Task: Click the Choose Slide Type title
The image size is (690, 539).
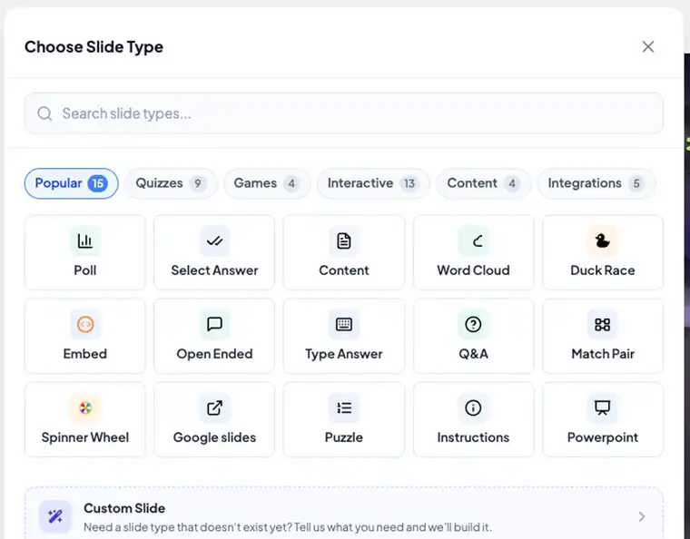Action: 94,47
